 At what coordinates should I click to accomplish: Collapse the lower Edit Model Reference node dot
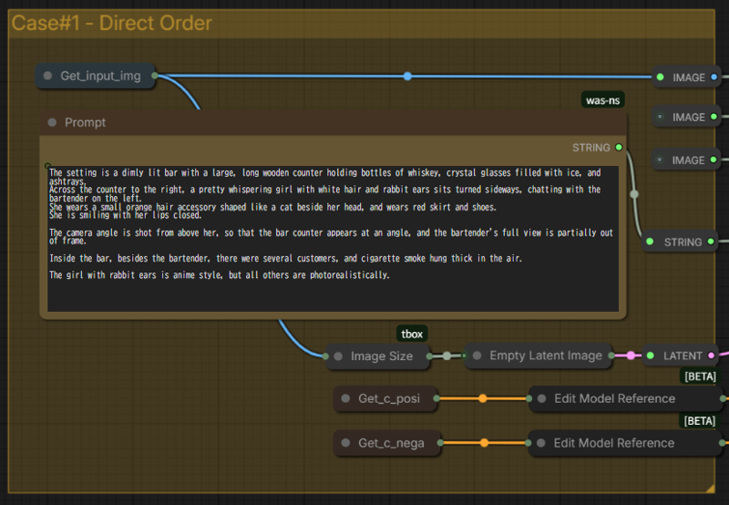[x=540, y=443]
